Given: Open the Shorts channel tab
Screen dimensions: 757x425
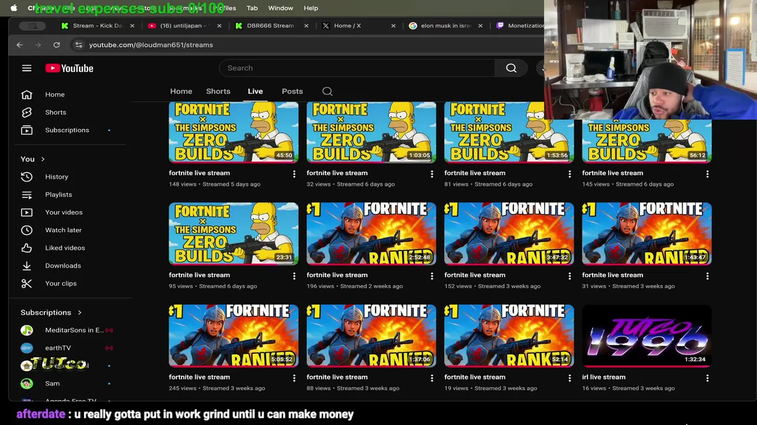Looking at the screenshot, I should click(x=218, y=91).
